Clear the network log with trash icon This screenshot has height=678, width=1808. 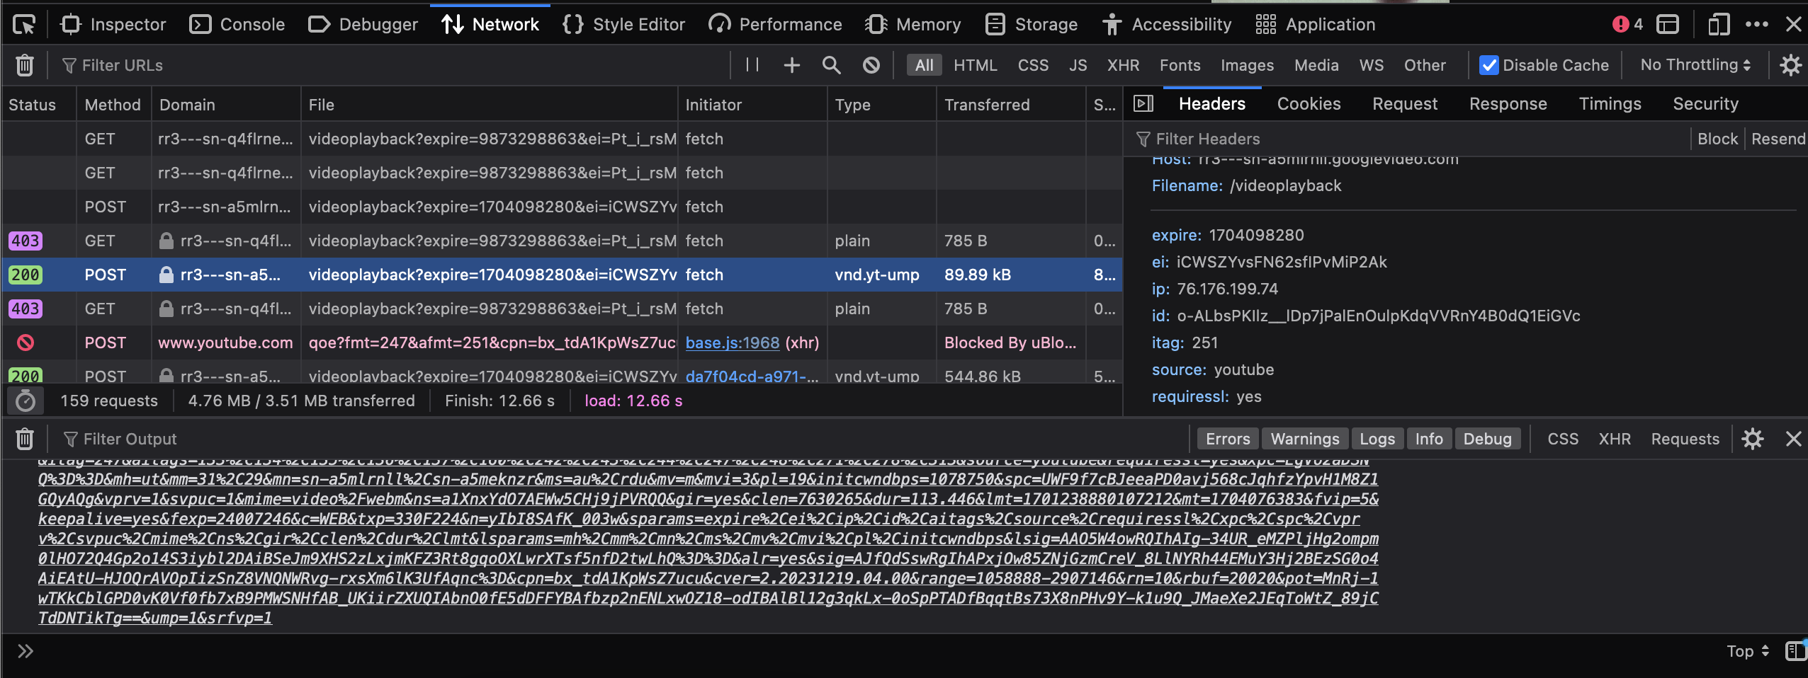pos(25,65)
